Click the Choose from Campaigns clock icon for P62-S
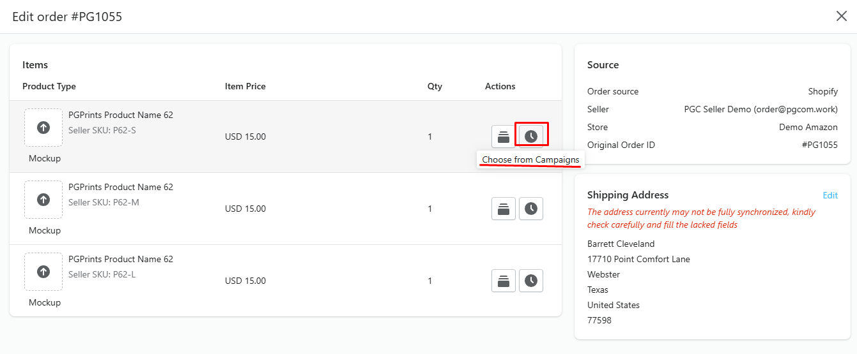This screenshot has width=857, height=354. click(x=531, y=136)
